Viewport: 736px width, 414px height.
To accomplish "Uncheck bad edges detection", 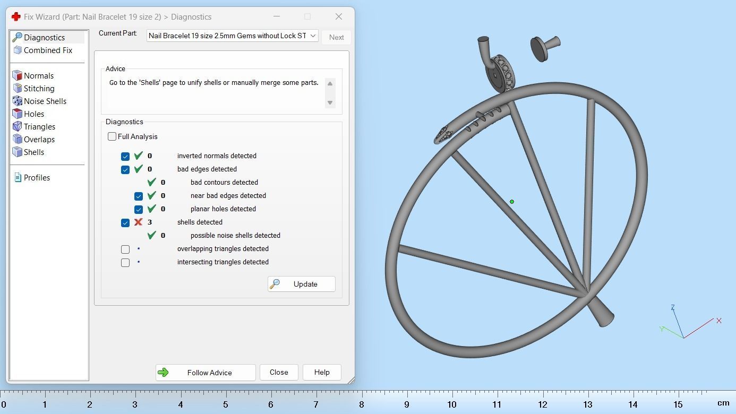I will pyautogui.click(x=125, y=169).
